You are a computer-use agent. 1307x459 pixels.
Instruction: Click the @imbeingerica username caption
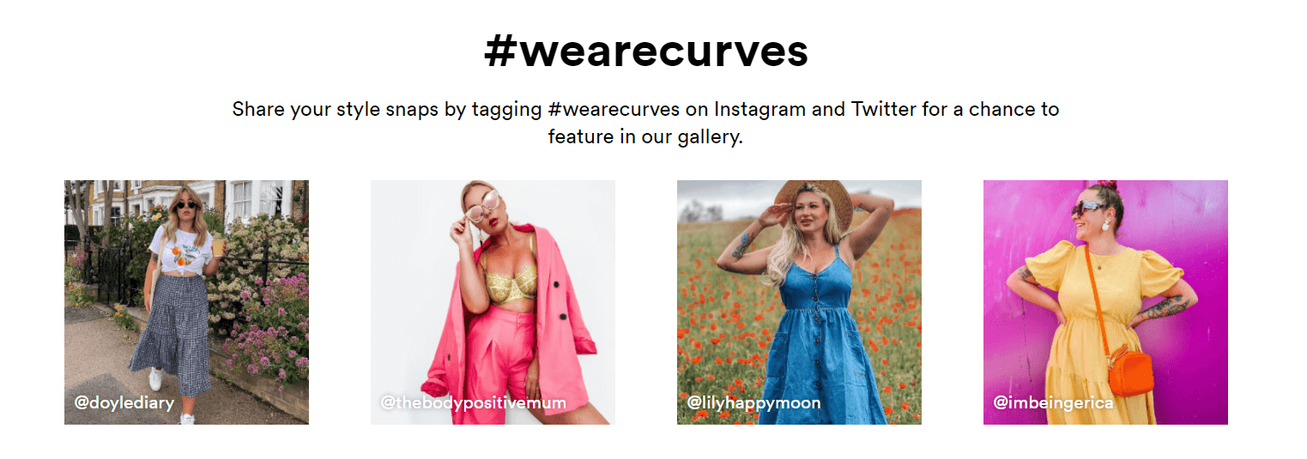tap(1053, 402)
